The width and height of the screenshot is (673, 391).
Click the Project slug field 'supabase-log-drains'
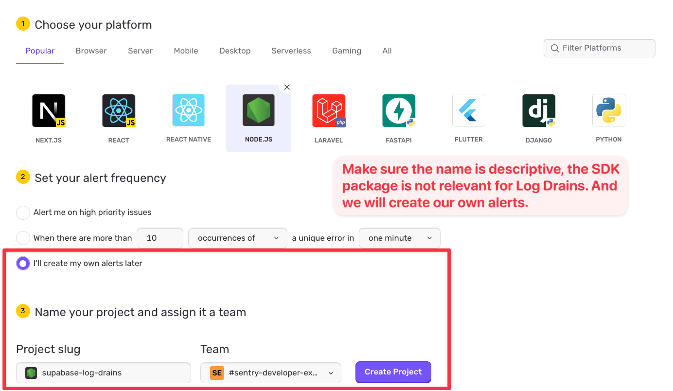pyautogui.click(x=104, y=373)
